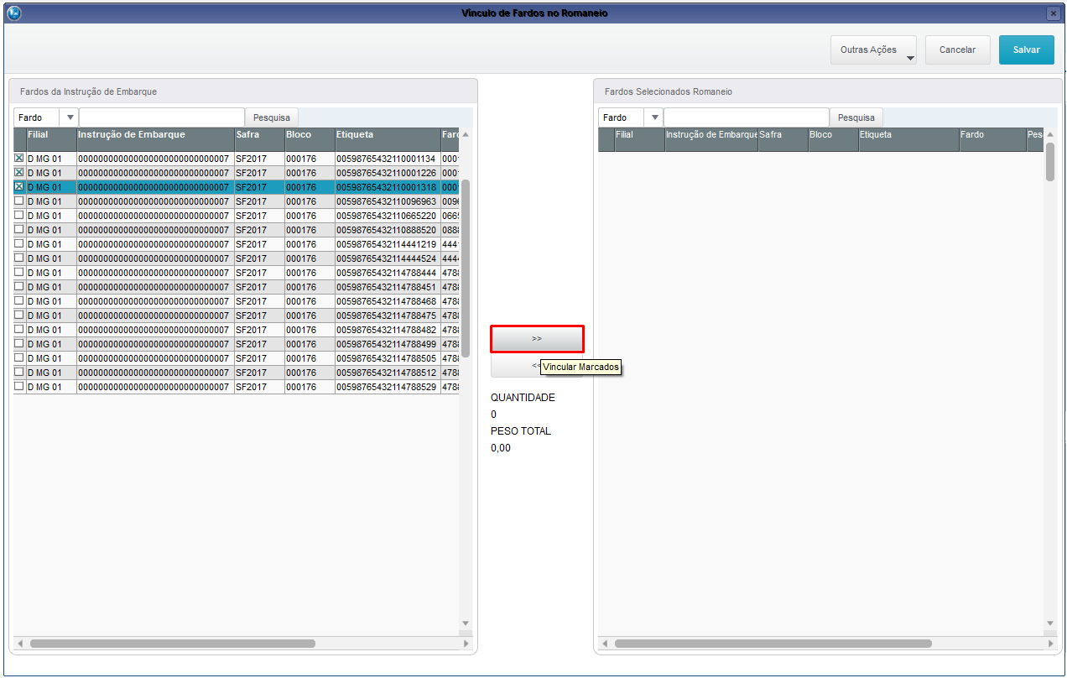The image size is (1067, 678).
Task: Click the QUANTIDADE label
Action: 523,398
